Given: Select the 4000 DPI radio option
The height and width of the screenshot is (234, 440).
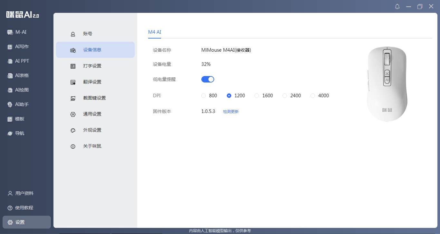Looking at the screenshot, I should tap(313, 96).
